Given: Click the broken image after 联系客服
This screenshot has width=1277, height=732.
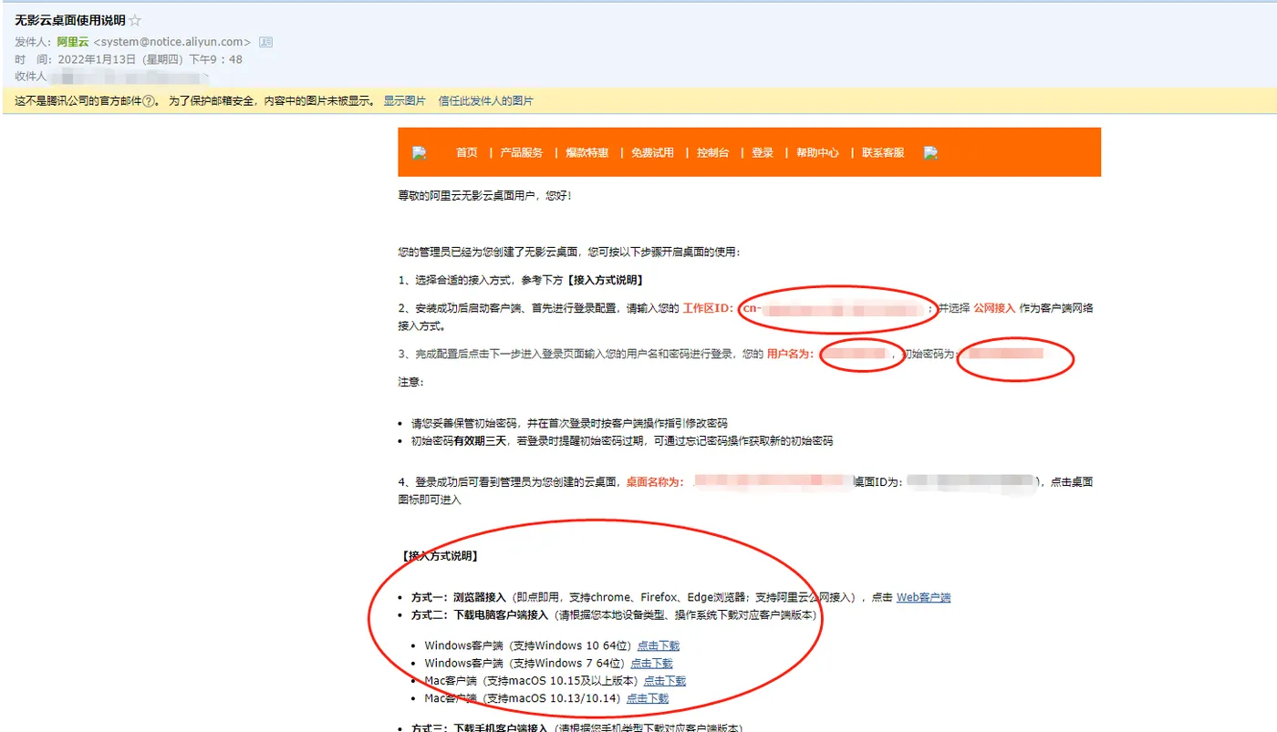Looking at the screenshot, I should (x=930, y=152).
